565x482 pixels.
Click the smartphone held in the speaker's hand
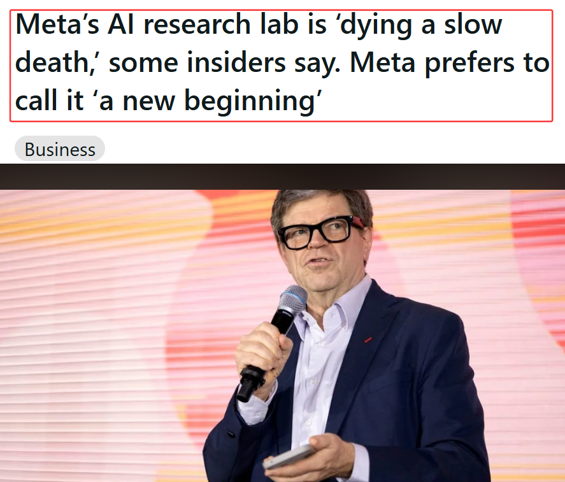click(x=289, y=457)
